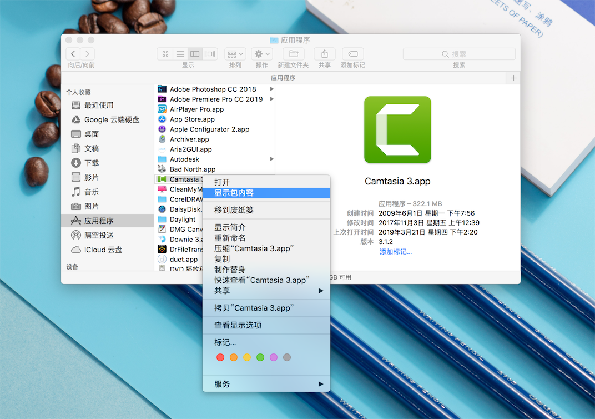Apply the gray tag color
Screen dimensions: 595x419
[287, 357]
